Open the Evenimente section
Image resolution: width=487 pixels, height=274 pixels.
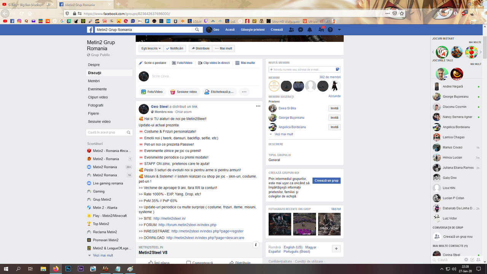[x=110, y=89]
